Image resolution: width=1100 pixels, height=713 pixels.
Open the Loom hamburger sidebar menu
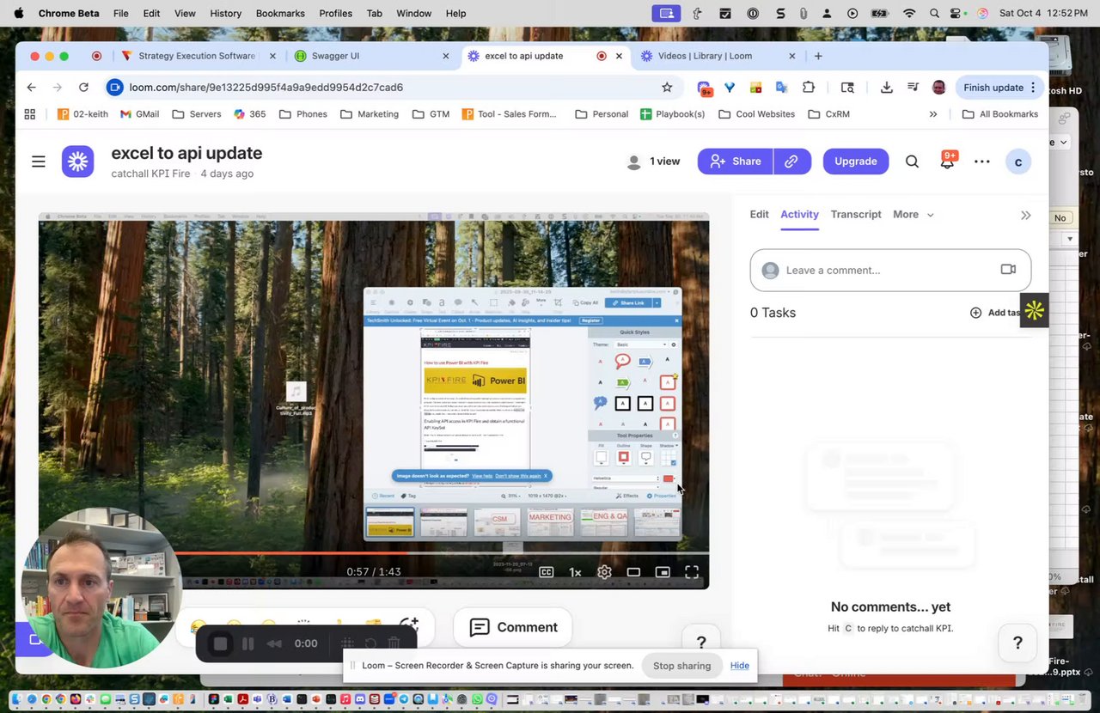[39, 161]
